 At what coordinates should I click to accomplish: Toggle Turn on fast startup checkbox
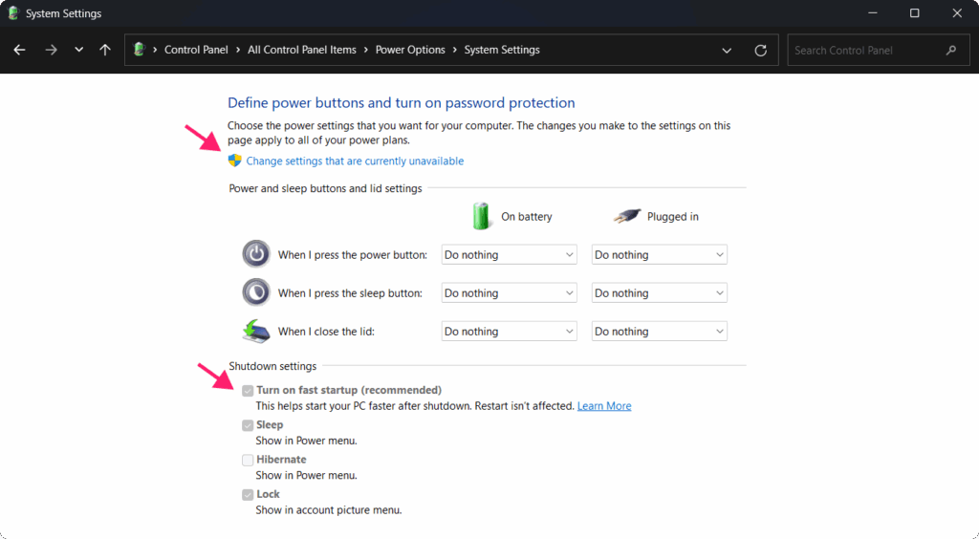(x=248, y=391)
